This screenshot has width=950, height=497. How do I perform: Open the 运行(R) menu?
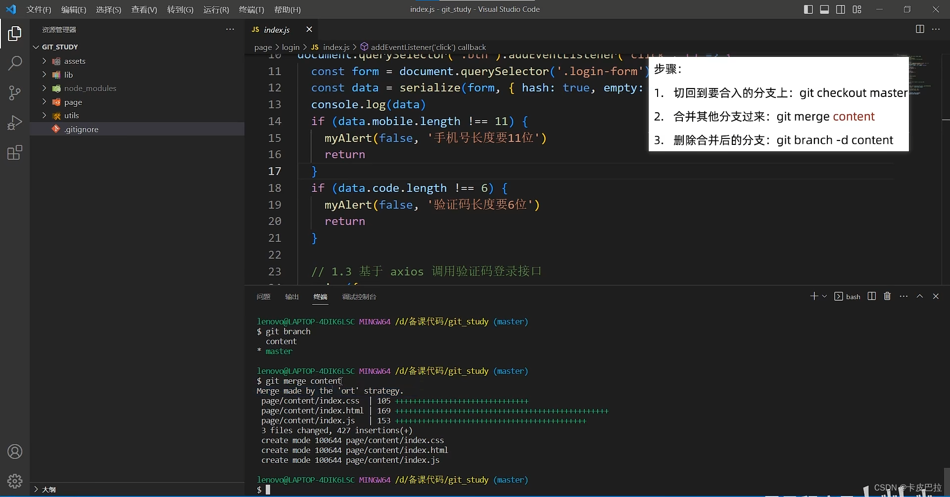click(216, 9)
